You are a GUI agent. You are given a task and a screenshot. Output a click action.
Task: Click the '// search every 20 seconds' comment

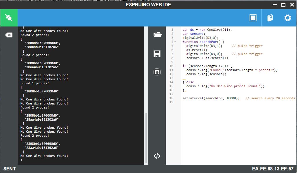click(270, 98)
